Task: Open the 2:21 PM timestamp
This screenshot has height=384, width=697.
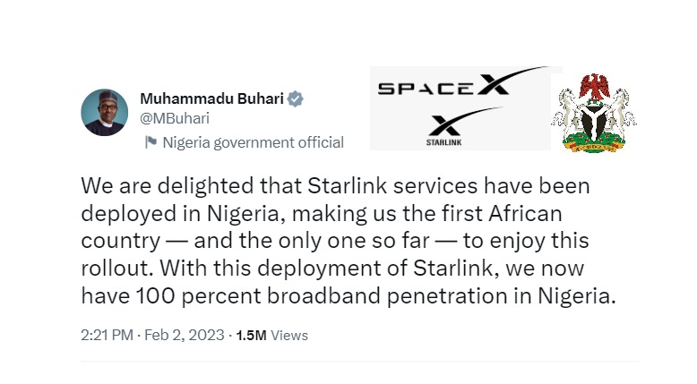Action: point(107,336)
